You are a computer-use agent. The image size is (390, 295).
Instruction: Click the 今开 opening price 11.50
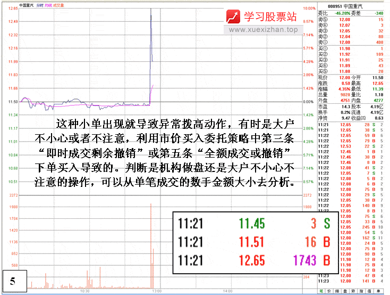[x=378, y=78]
